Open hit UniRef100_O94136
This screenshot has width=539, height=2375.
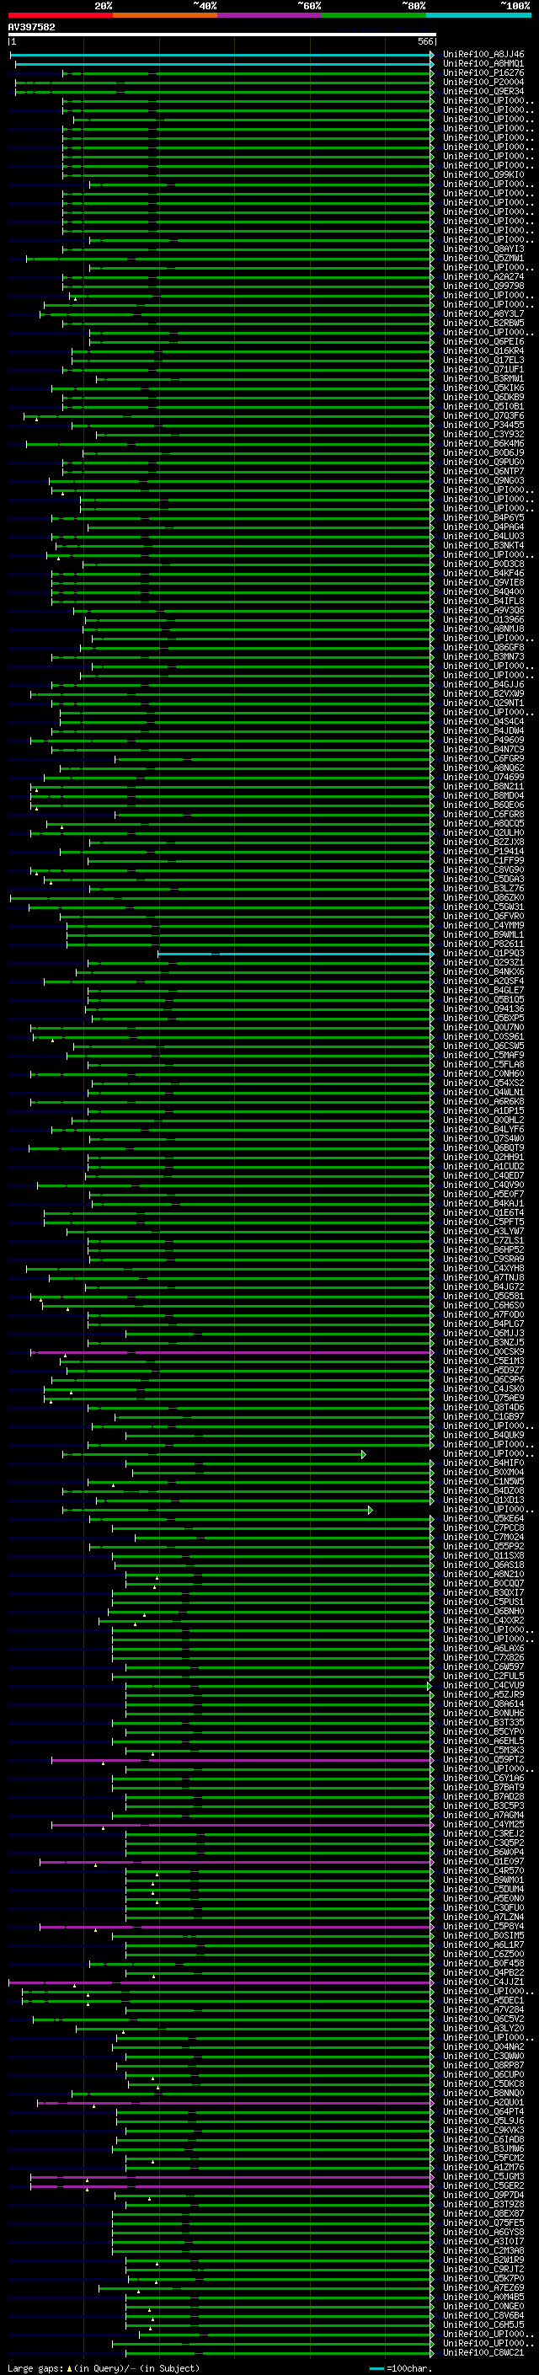pos(483,1008)
